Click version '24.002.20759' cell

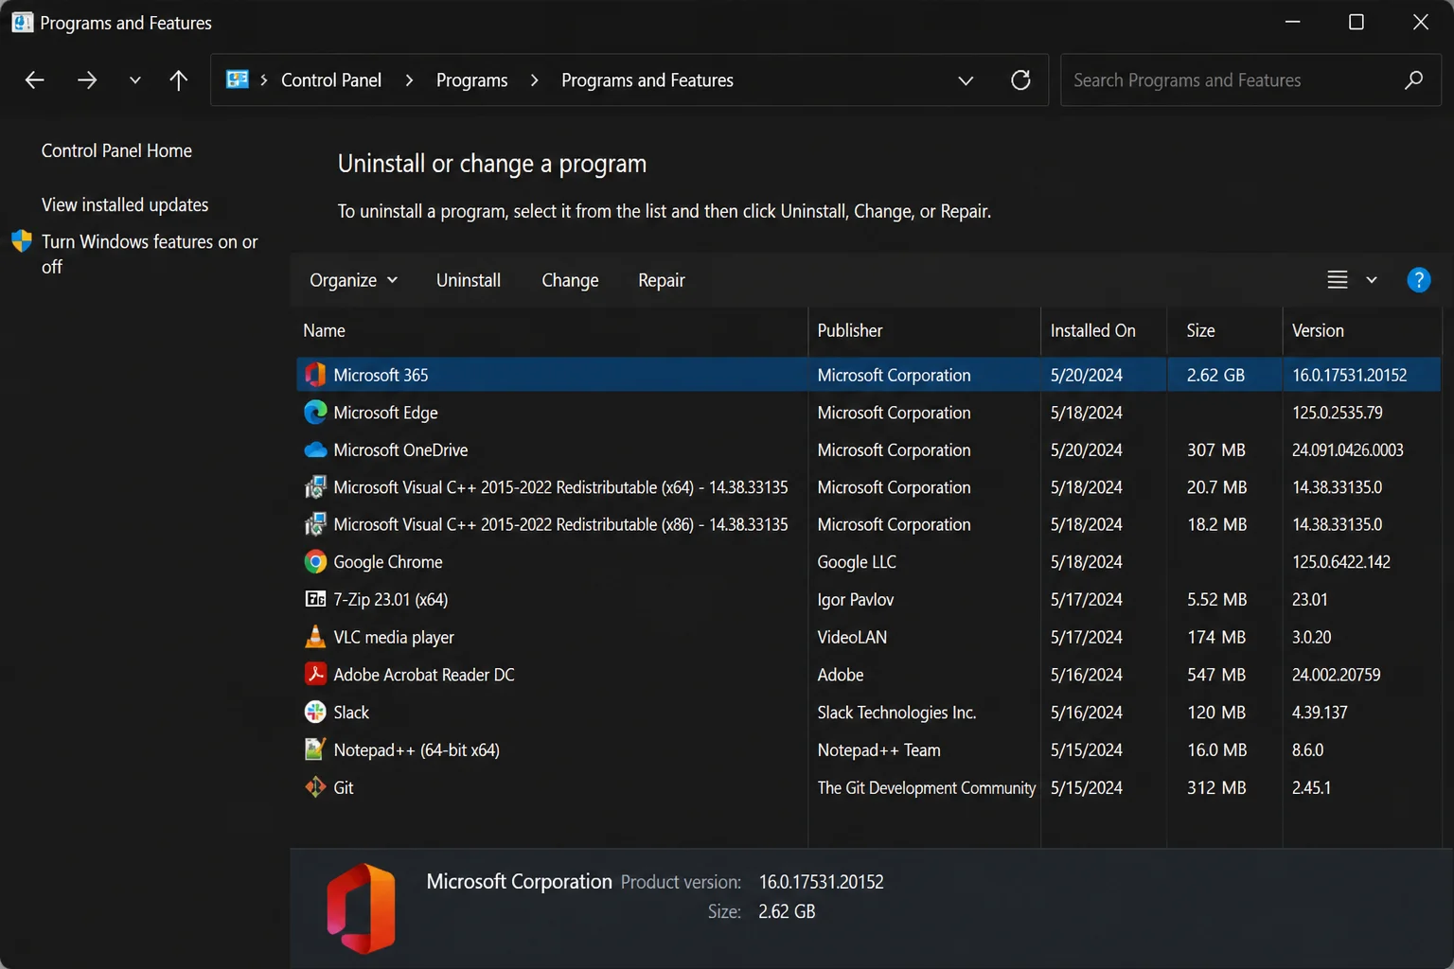1337,675
